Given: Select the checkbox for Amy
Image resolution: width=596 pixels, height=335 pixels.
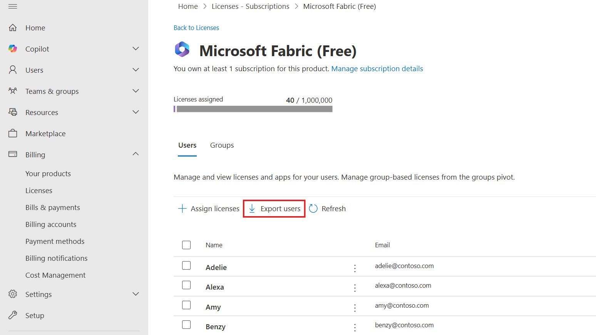Looking at the screenshot, I should pos(186,305).
